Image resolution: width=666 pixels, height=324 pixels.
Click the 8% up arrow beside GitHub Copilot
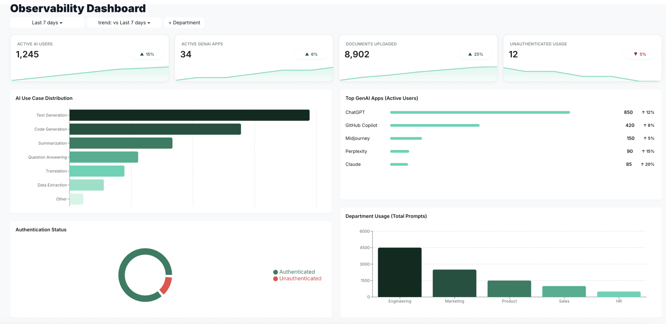point(648,125)
